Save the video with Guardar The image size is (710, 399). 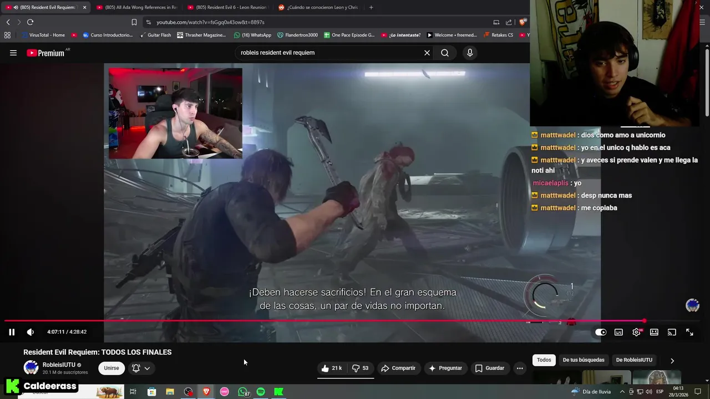490,368
